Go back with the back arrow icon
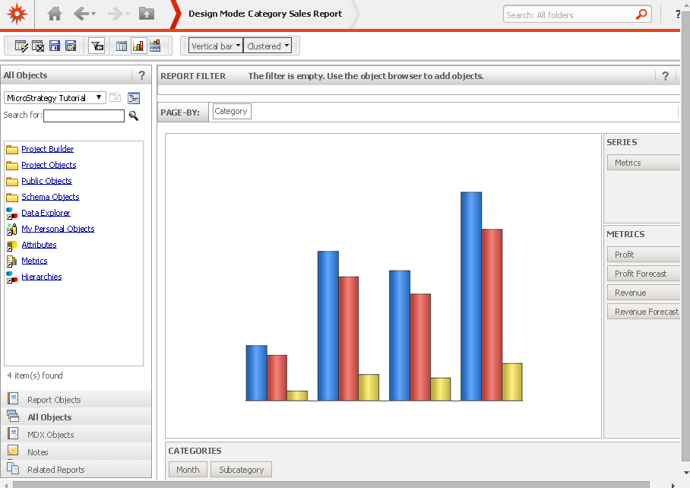Image resolution: width=690 pixels, height=488 pixels. tap(81, 14)
